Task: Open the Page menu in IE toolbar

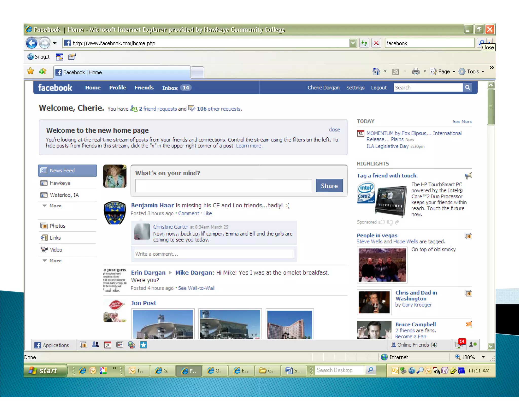Action: click(442, 71)
